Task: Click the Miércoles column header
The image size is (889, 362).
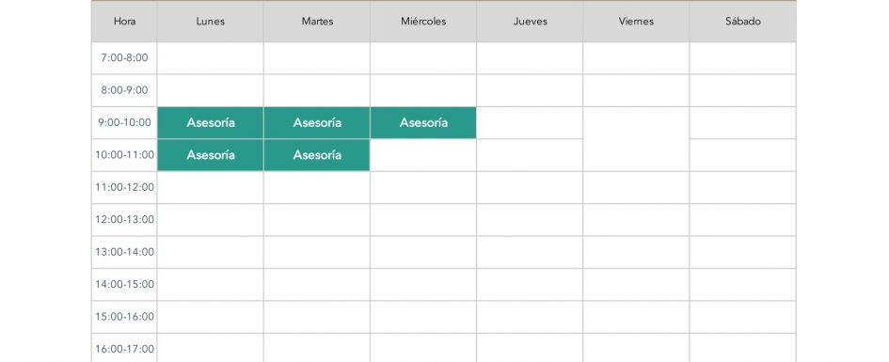Action: tap(423, 22)
